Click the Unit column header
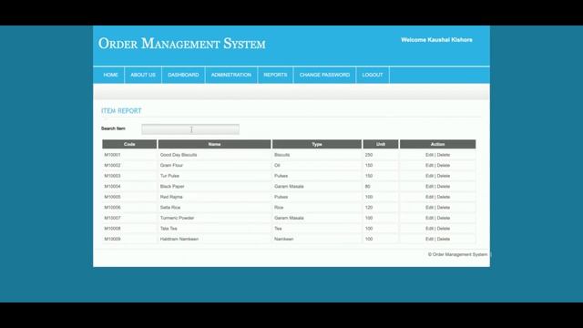 click(381, 144)
